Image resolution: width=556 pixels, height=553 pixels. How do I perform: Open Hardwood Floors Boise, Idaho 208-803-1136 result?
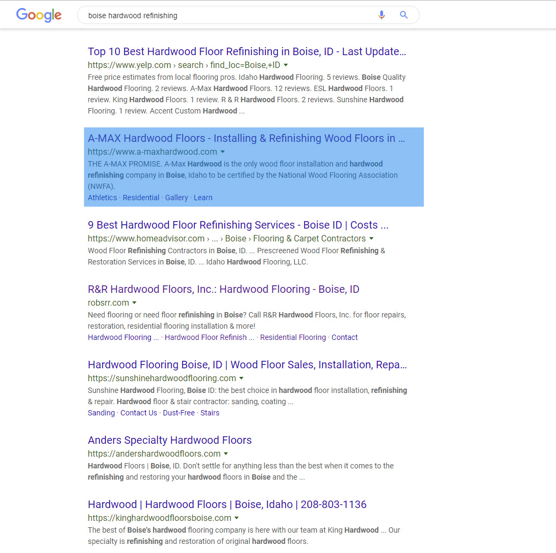pos(227,504)
